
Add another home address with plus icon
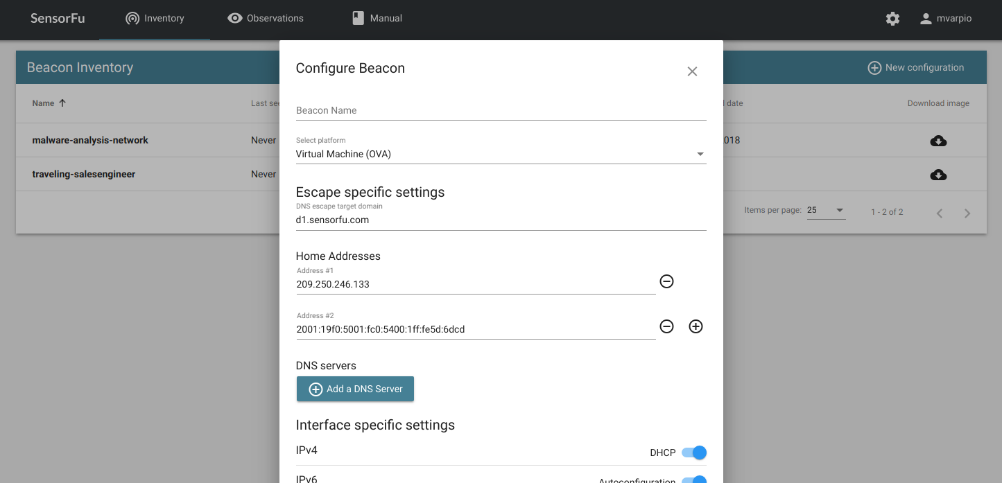[696, 326]
